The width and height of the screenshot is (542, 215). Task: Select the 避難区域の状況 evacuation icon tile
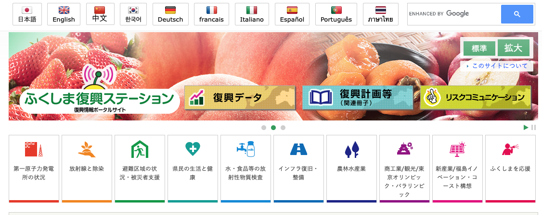click(x=140, y=168)
